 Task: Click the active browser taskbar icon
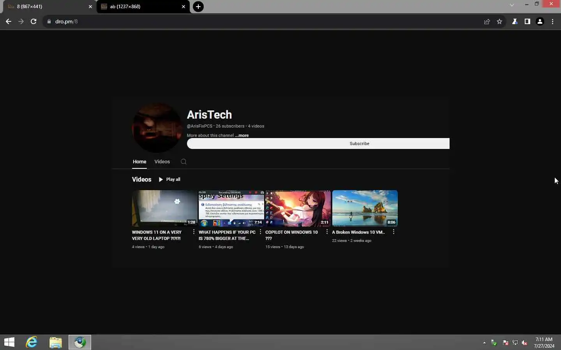(80, 342)
